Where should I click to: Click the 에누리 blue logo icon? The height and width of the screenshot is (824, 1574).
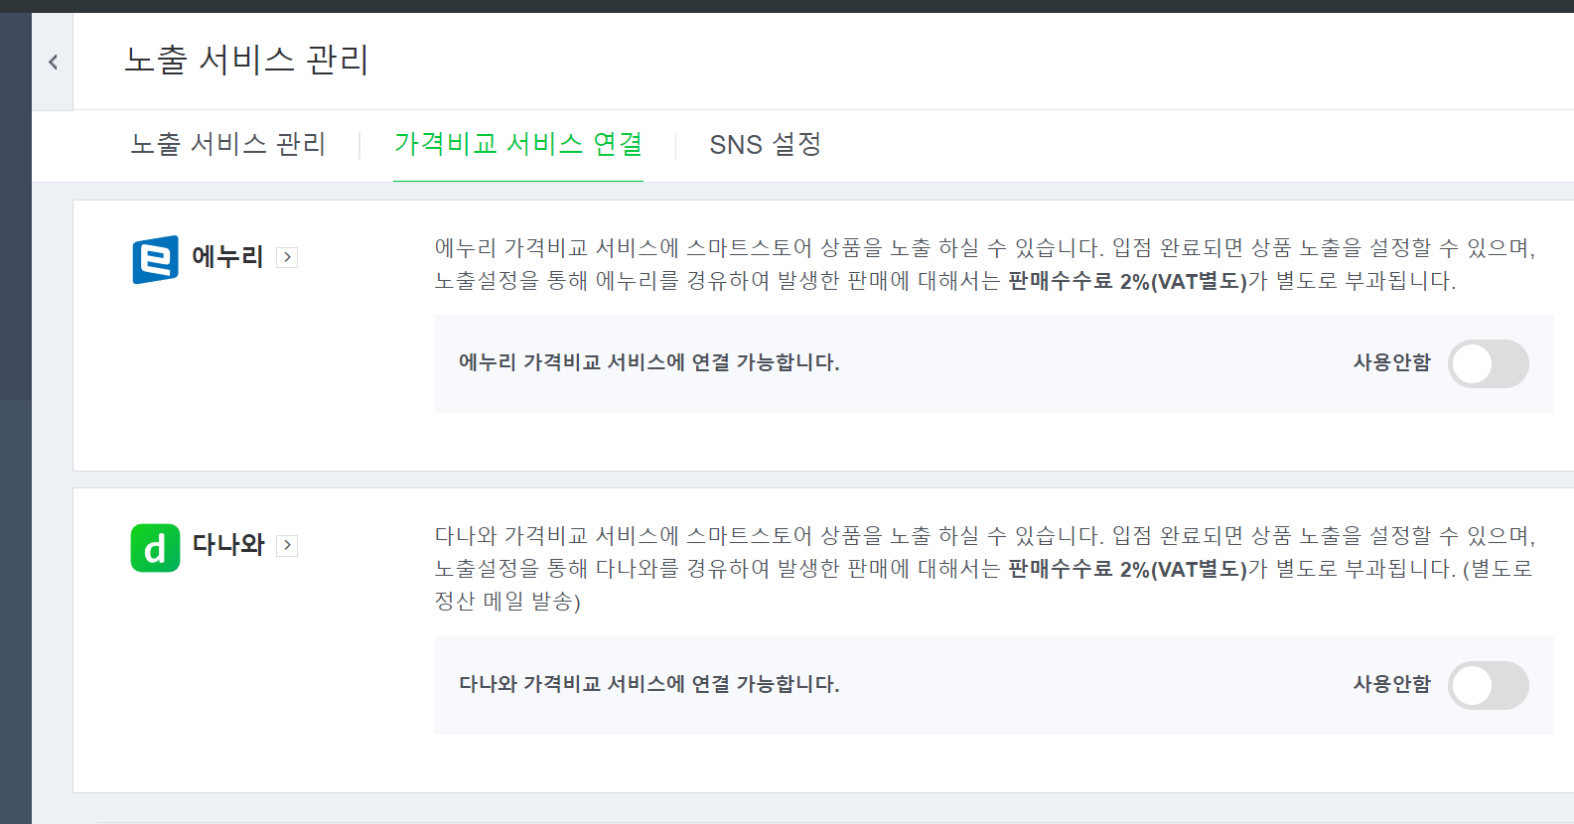coord(155,259)
